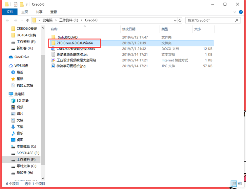Select 此电脑 in the navigation pane
Screen dimensions: 246x189
19,94
